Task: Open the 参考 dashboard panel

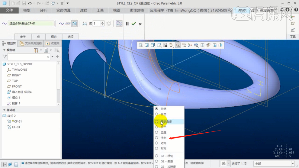Action: point(23,37)
